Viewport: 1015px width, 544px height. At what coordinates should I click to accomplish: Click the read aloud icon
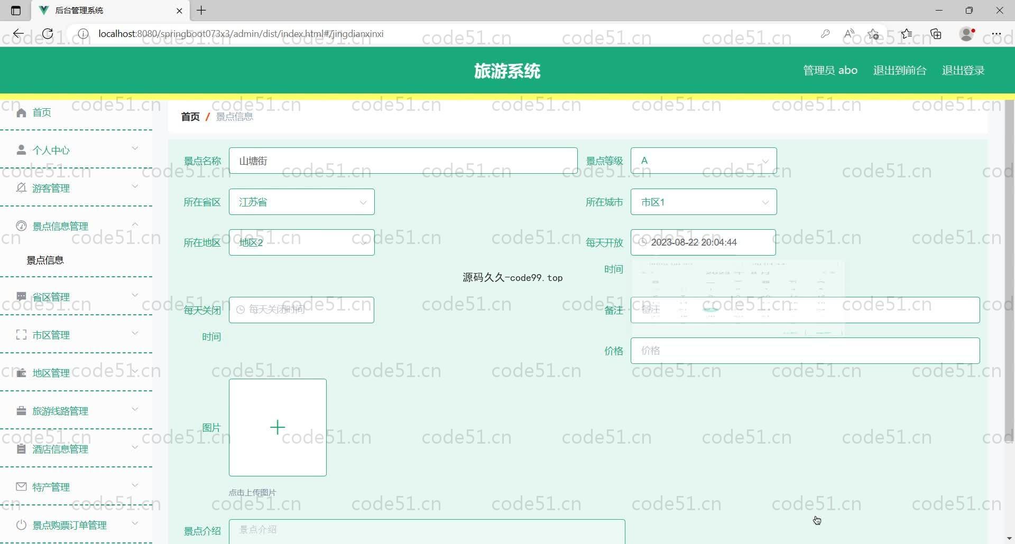tap(849, 34)
